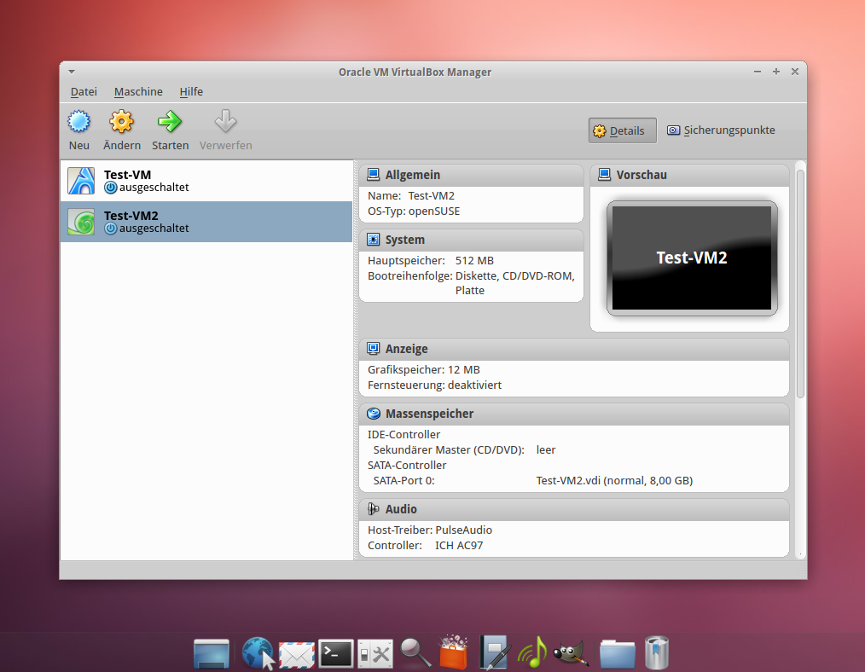Switch to the Sicherungspunkte view

pos(721,130)
